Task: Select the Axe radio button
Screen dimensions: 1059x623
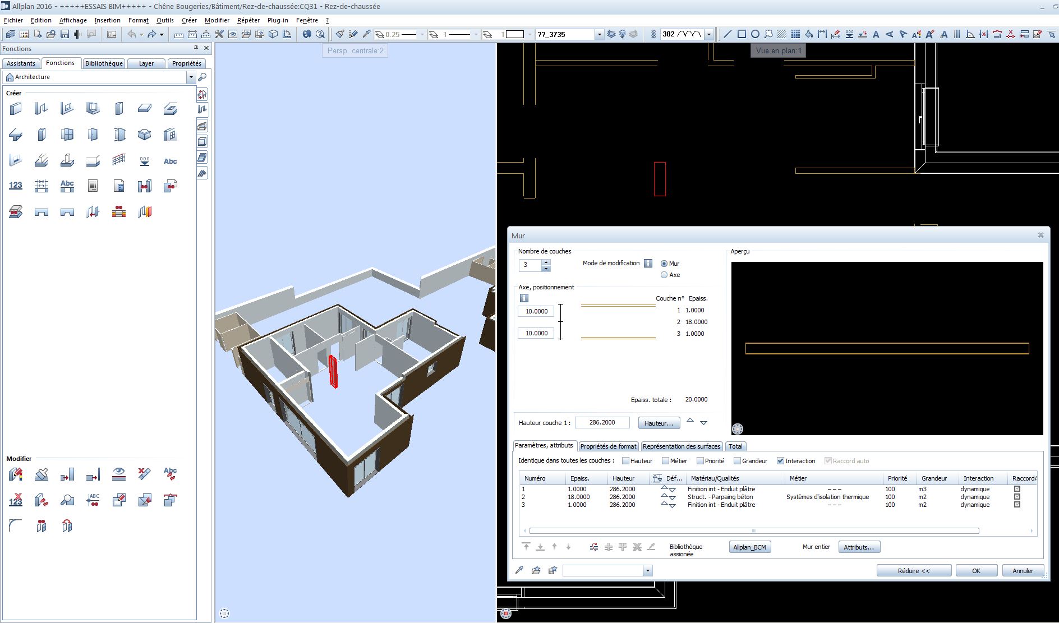Action: tap(664, 275)
